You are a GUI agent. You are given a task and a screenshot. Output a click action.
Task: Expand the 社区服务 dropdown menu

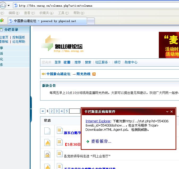click(x=103, y=62)
